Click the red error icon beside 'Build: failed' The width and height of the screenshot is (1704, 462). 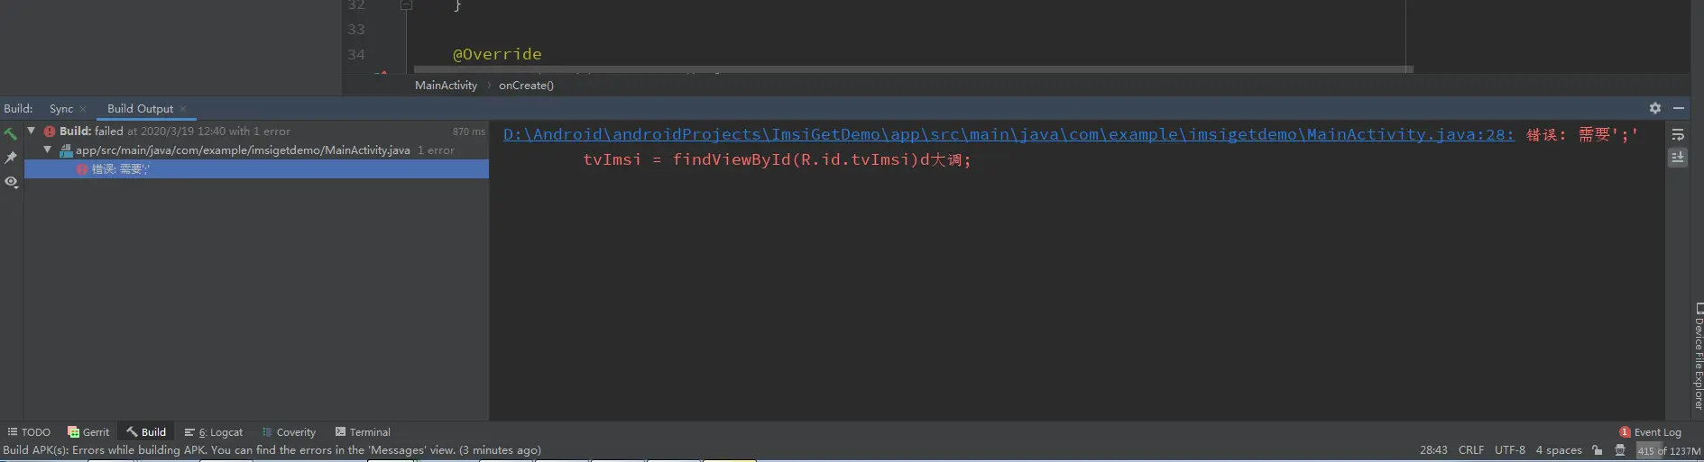(x=50, y=131)
